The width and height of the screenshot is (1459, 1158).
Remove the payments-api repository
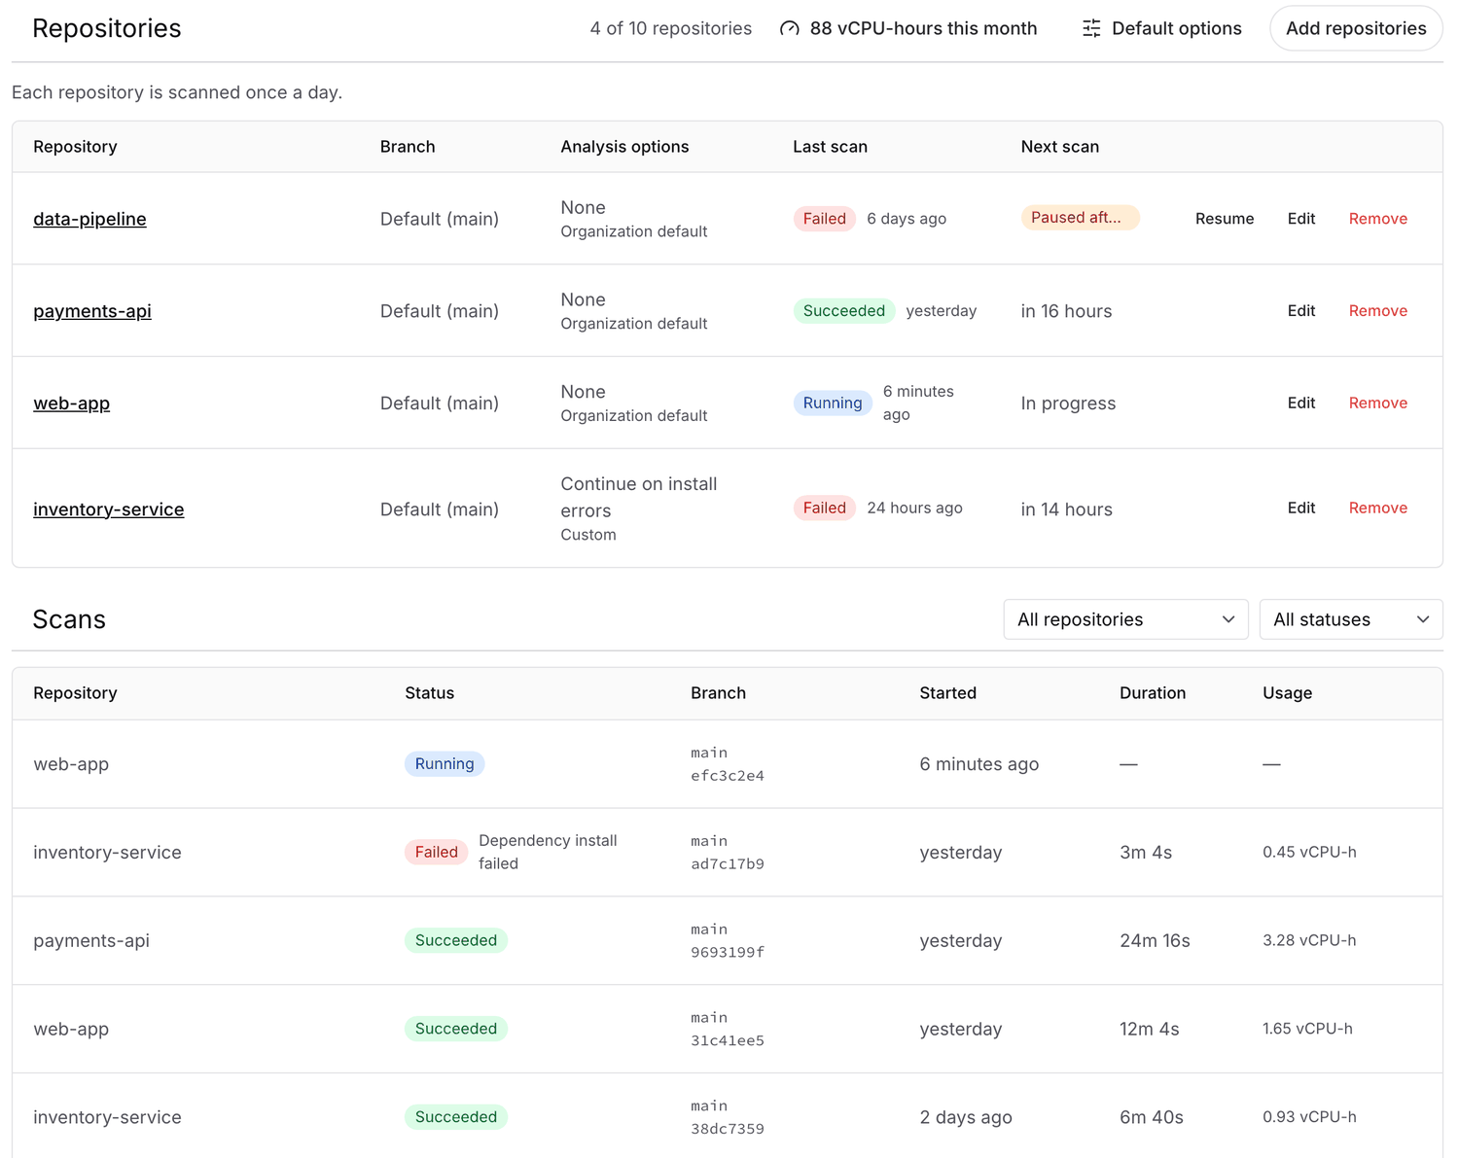tap(1378, 311)
